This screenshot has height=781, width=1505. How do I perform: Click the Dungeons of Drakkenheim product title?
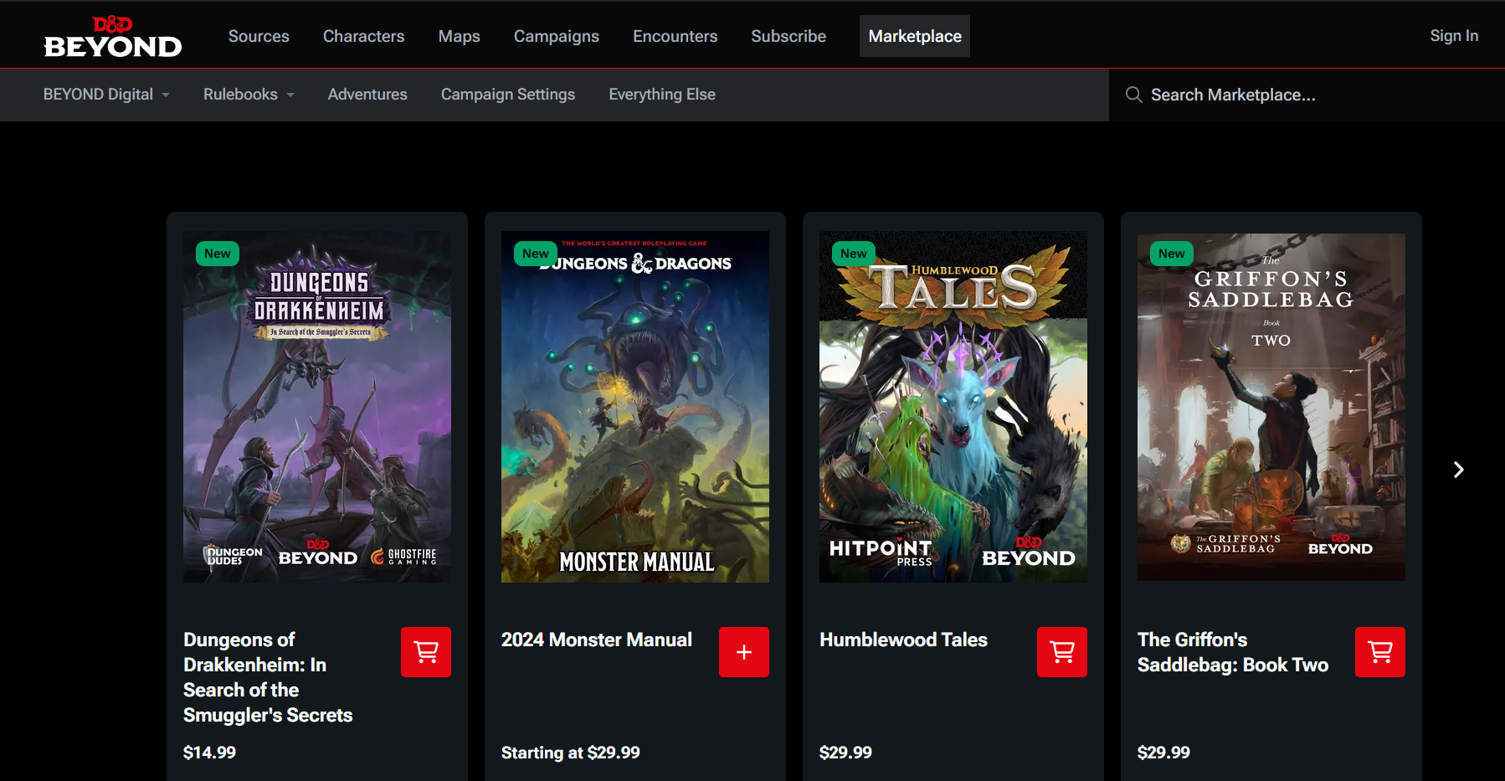(x=268, y=677)
